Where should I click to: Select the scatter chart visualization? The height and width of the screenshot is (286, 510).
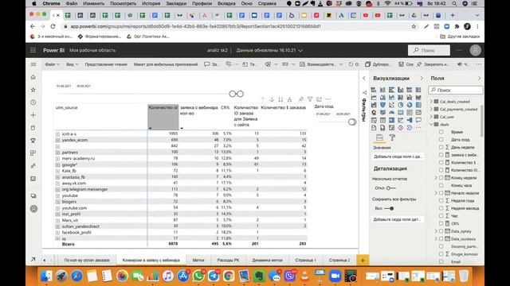pos(391,105)
